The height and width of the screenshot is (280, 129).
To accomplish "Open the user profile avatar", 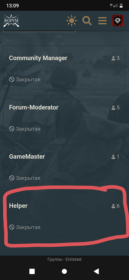I will (118, 21).
